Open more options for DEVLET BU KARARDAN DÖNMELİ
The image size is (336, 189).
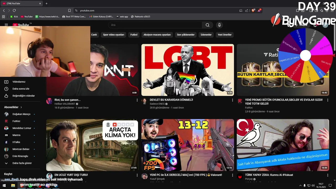click(x=232, y=100)
